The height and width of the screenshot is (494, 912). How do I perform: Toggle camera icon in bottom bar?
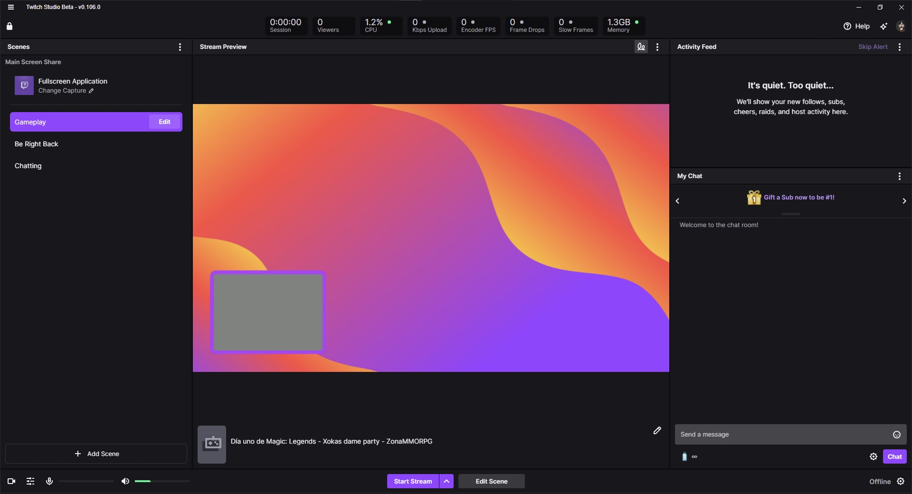click(x=11, y=481)
